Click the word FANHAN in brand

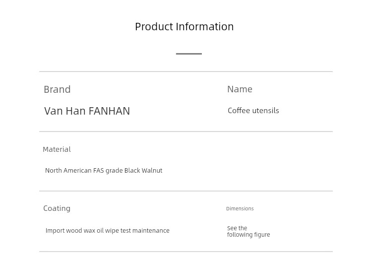110,111
